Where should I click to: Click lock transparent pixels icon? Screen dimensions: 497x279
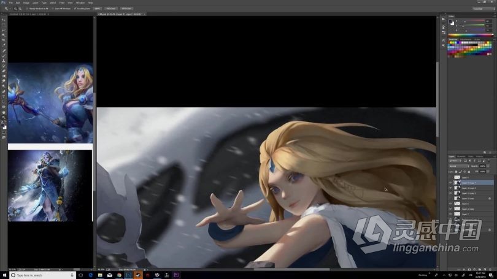point(456,171)
